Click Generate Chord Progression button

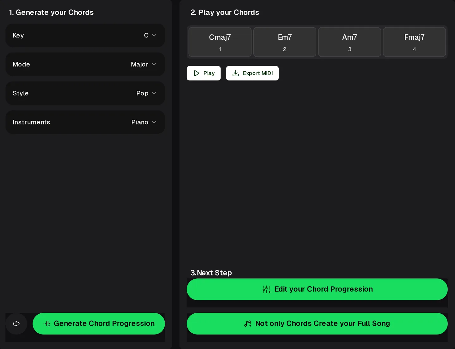[x=99, y=323]
